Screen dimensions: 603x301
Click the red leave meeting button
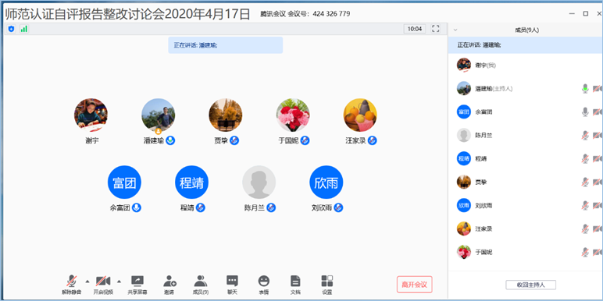415,285
